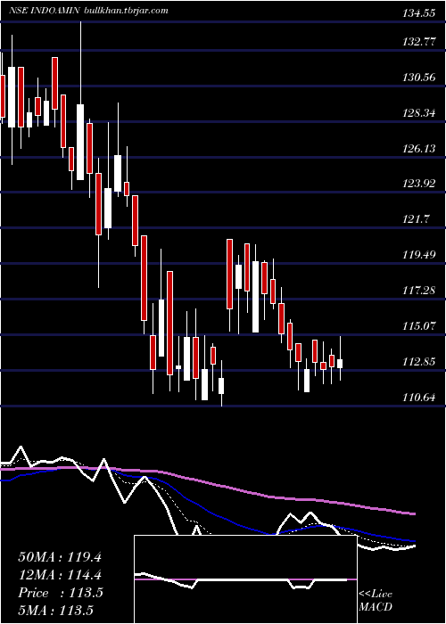Click the 119.49 price axis label

tap(419, 254)
